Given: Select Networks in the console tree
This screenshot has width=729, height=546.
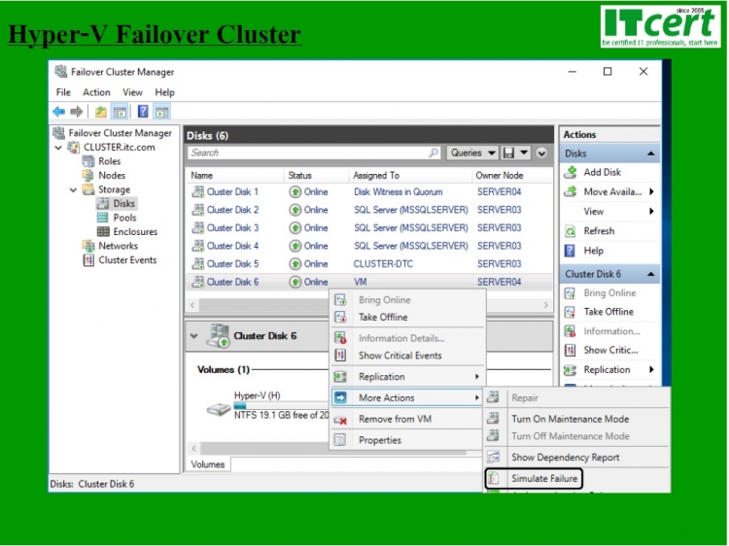Looking at the screenshot, I should click(x=118, y=246).
